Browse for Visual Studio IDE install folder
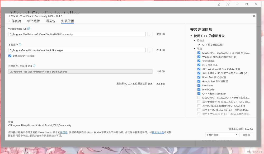Viewport: 264px width, 154px height. click(150, 34)
